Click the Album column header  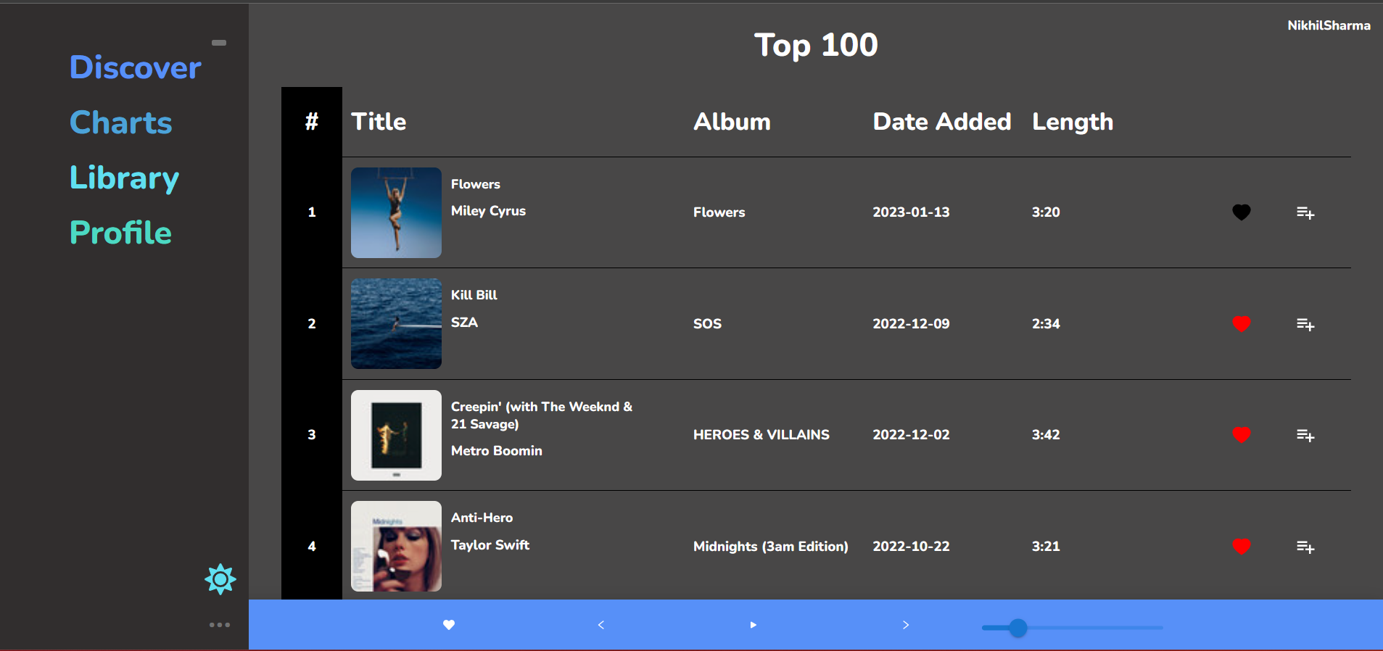[732, 122]
